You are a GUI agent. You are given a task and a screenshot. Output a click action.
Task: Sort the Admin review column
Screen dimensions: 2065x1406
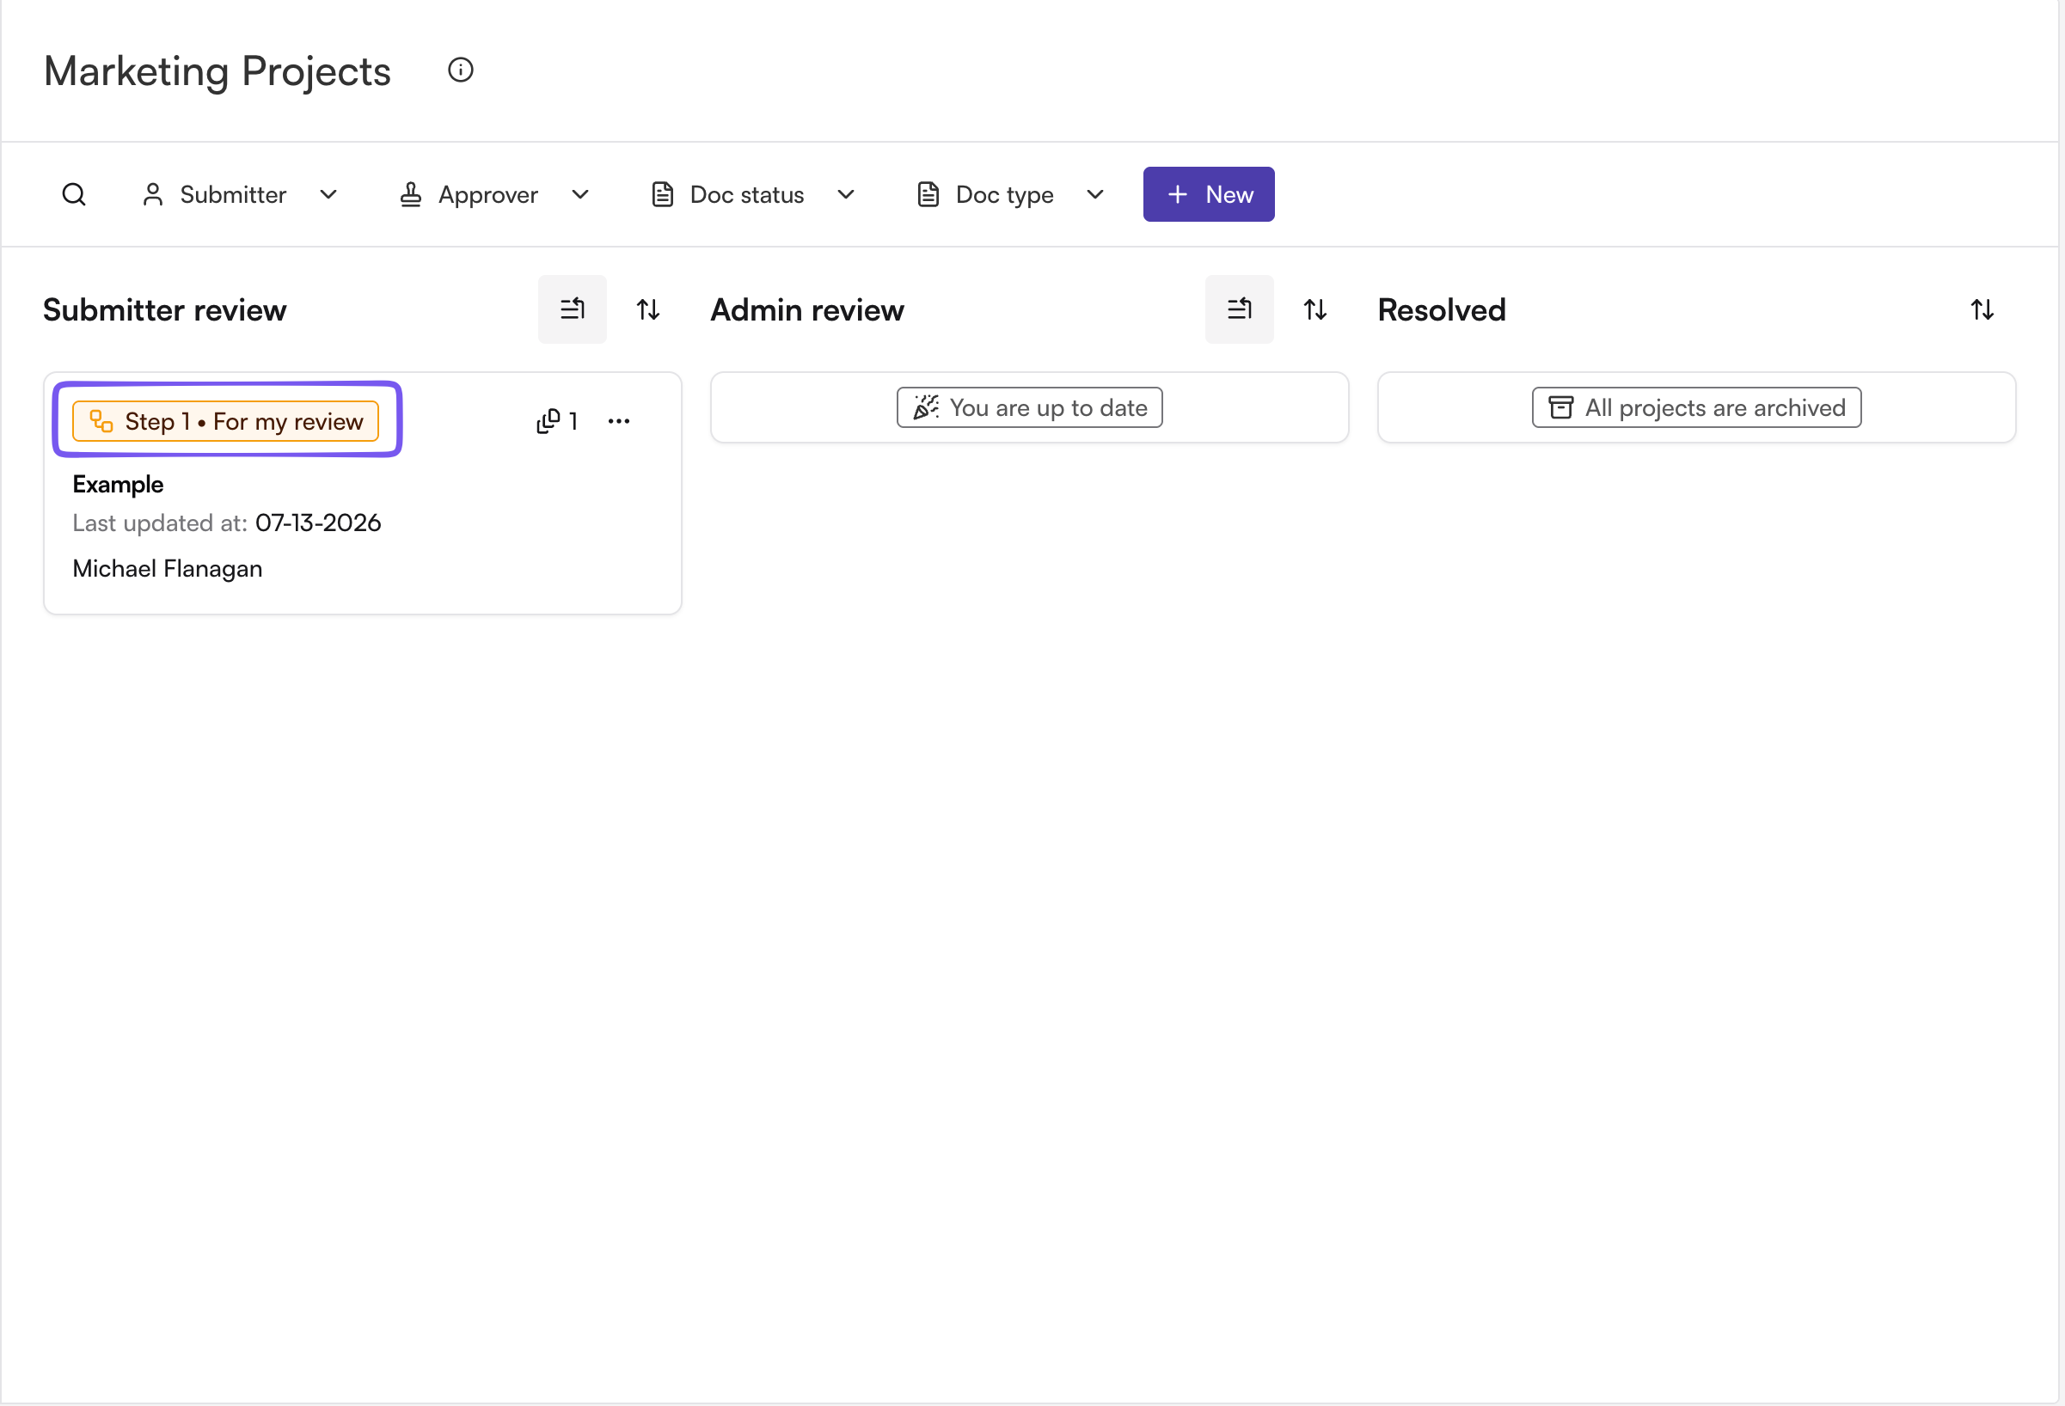click(x=1315, y=310)
